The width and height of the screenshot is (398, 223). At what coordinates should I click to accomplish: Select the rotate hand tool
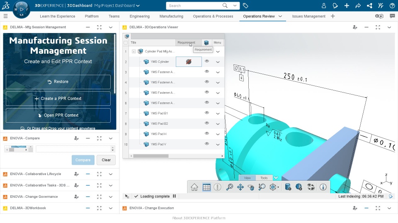click(x=251, y=187)
